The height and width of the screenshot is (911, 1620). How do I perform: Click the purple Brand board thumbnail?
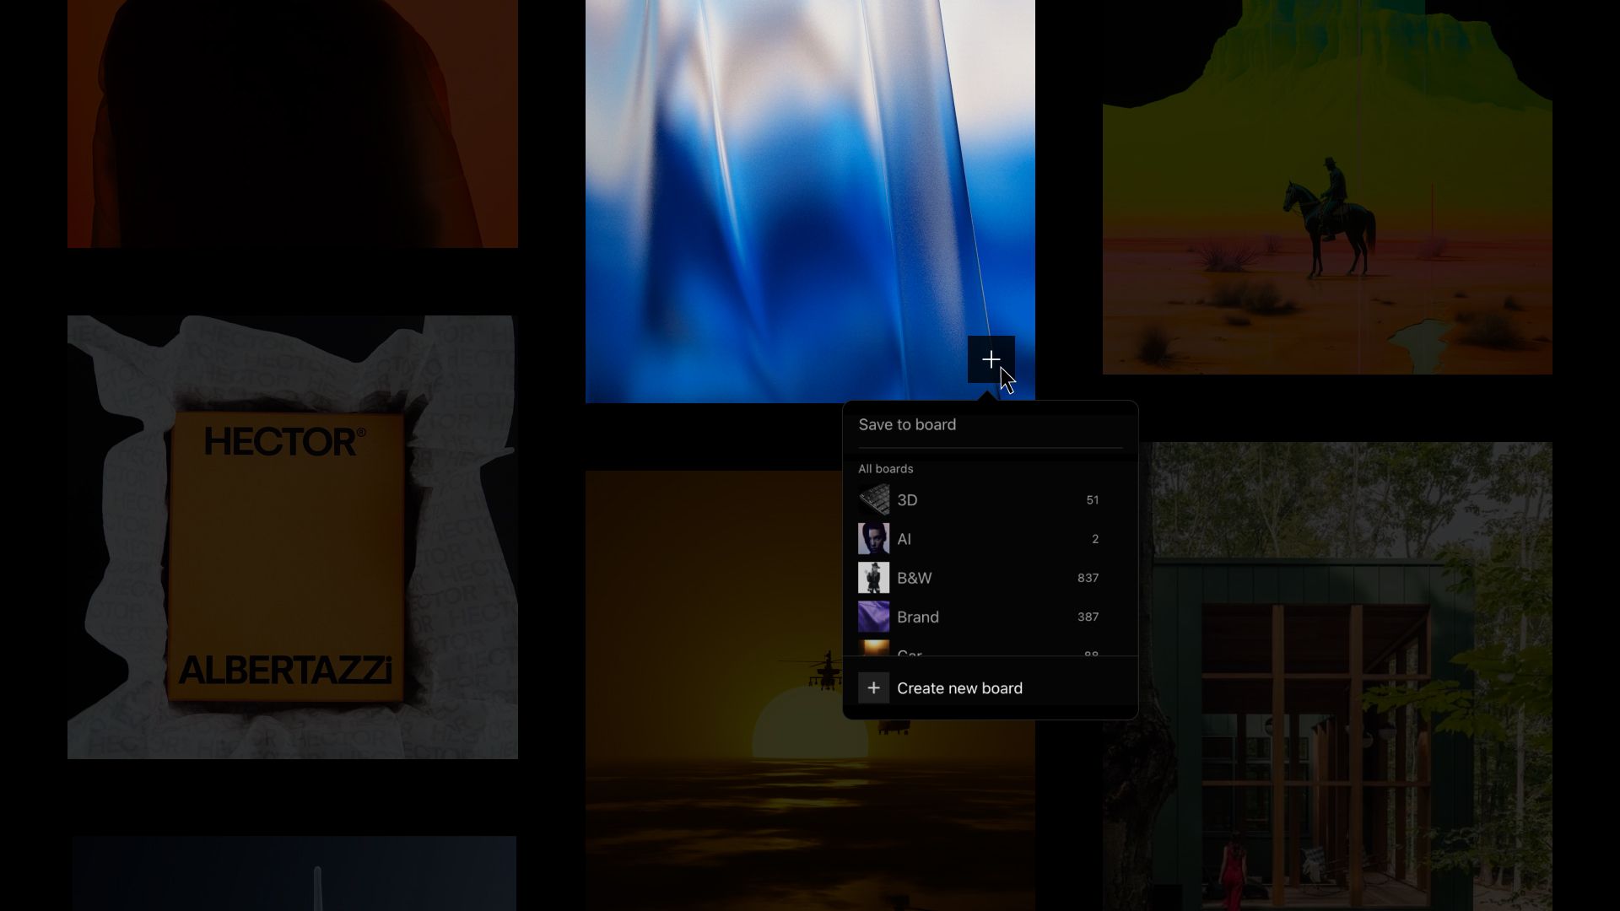click(873, 617)
